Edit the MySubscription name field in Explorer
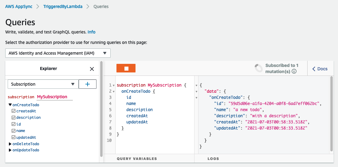Image resolution: width=338 pixels, height=167 pixels. (x=55, y=97)
